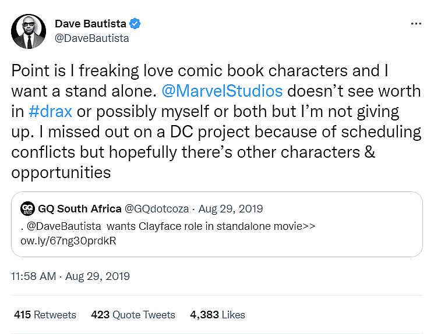Open the three-dot more options menu

pos(415,24)
